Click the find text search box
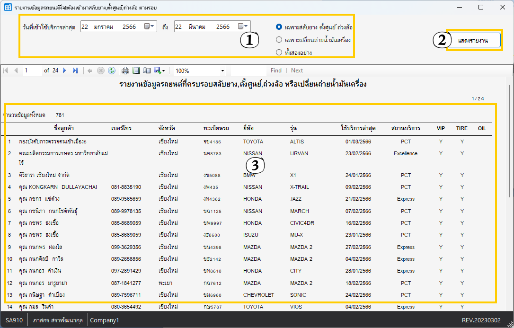The image size is (514, 328). pyautogui.click(x=248, y=71)
